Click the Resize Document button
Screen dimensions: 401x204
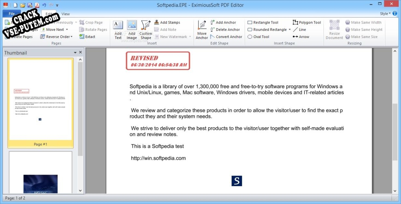(x=334, y=30)
